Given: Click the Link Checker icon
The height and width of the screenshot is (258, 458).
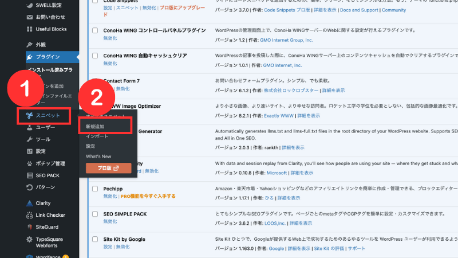Looking at the screenshot, I should (30, 216).
